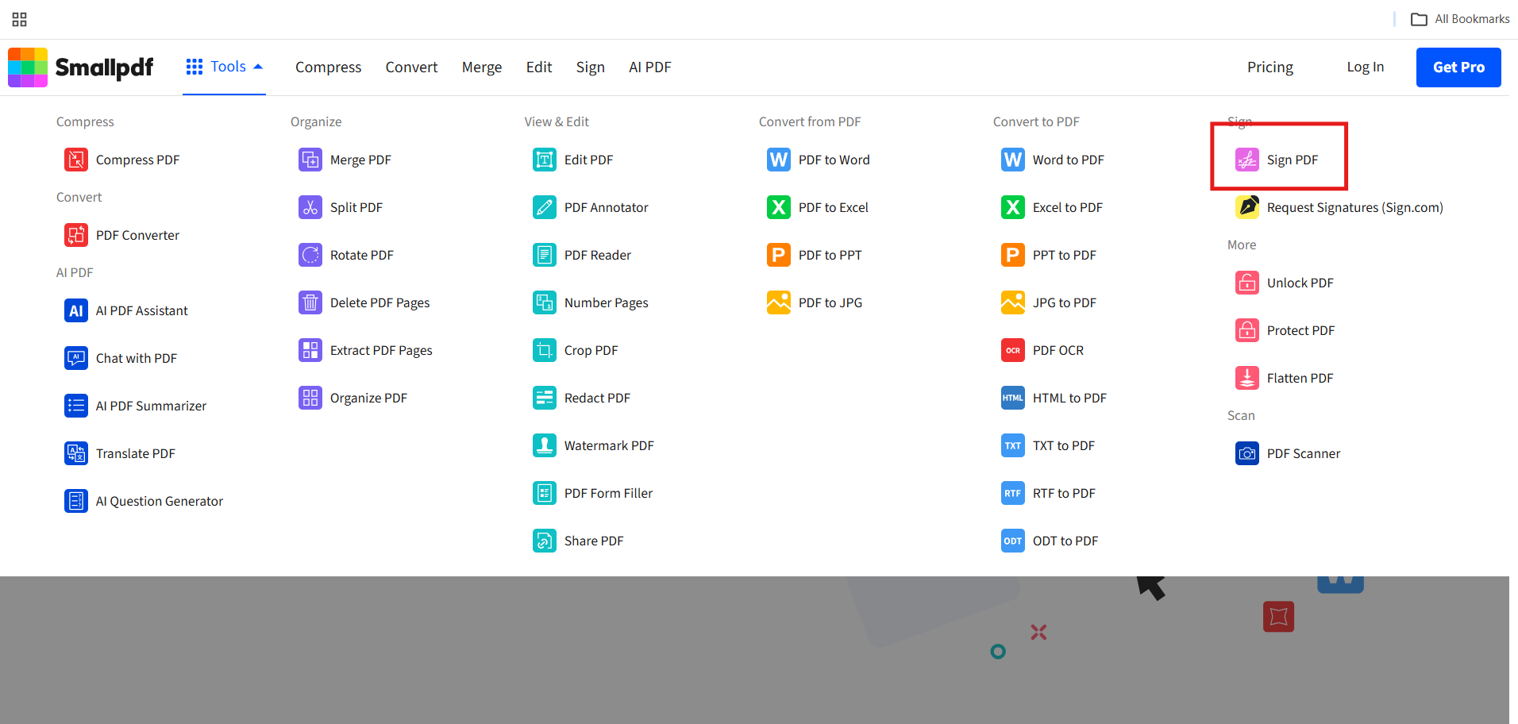Open Sign in the top navigation
Viewport: 1518px width, 724px height.
click(x=591, y=67)
